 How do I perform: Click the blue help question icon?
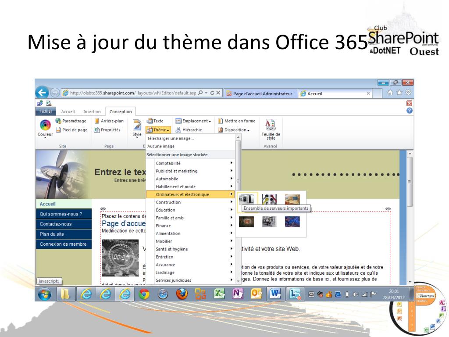coord(410,111)
